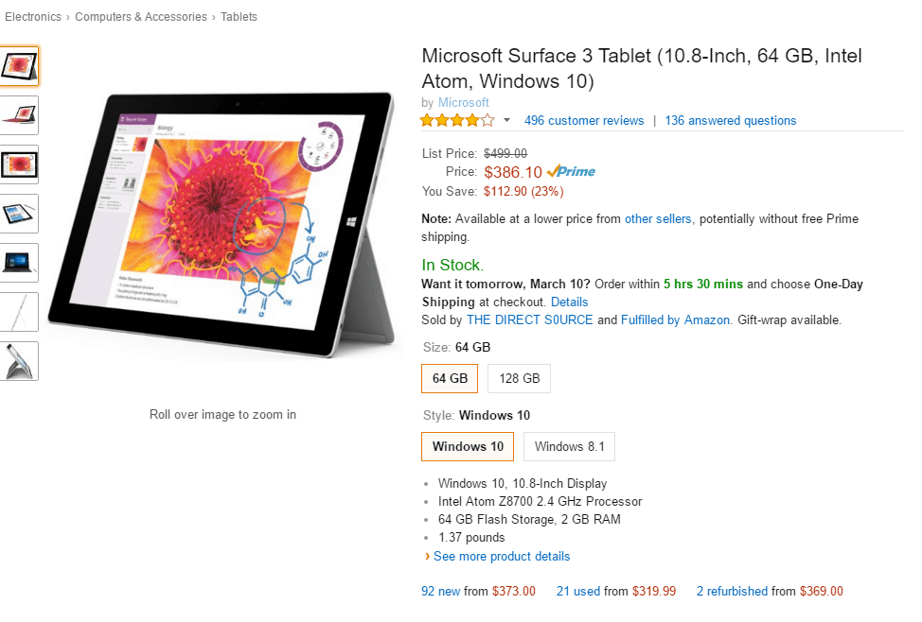Click the Prime logo badge next to price
Image resolution: width=922 pixels, height=622 pixels.
click(571, 172)
